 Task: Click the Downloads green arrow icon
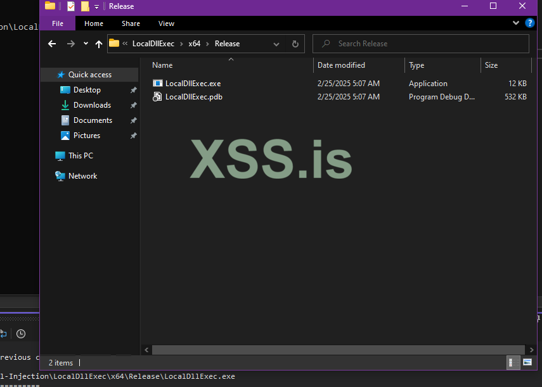65,105
